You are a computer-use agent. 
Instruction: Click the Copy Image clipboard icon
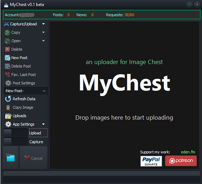click(x=8, y=107)
